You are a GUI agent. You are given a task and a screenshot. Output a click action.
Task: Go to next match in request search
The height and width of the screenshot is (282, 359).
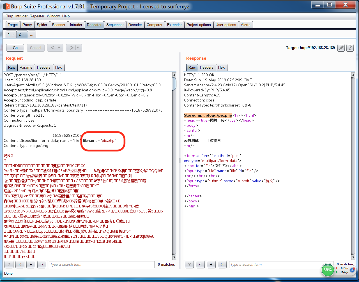pos(42,264)
